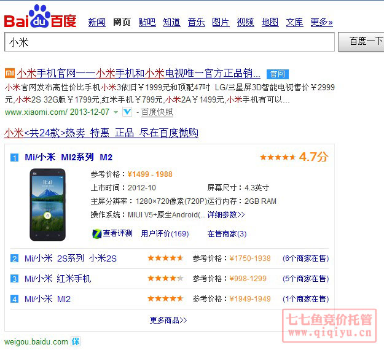Click the blue V verification icon

(x=127, y=112)
